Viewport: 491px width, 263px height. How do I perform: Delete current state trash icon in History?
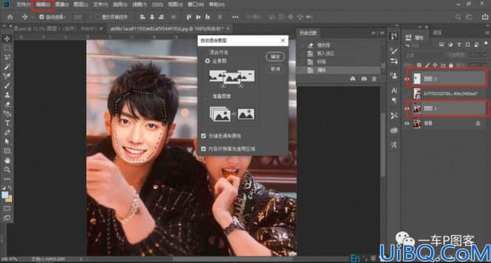374,79
